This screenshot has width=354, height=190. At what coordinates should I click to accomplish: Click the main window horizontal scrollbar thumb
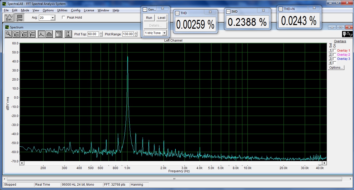pyautogui.click(x=174, y=179)
